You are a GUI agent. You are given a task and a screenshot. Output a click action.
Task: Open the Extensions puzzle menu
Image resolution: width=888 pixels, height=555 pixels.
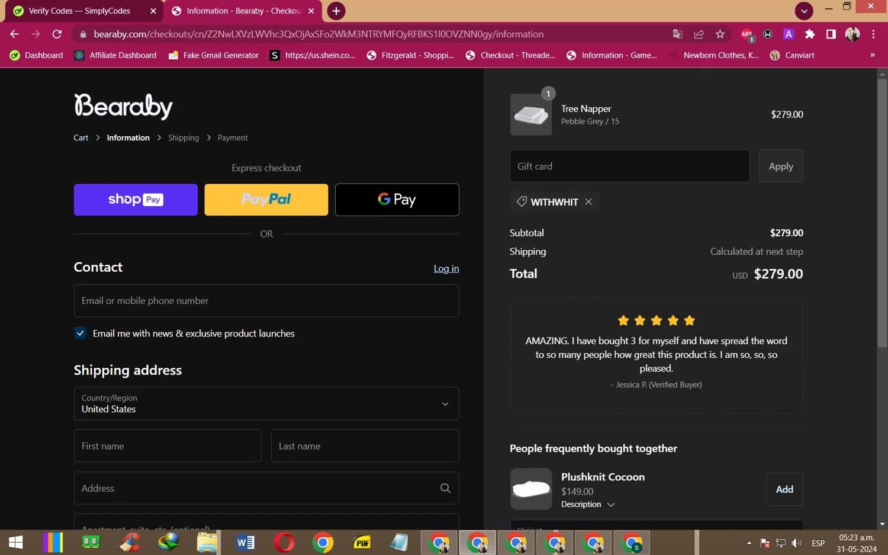coord(810,34)
